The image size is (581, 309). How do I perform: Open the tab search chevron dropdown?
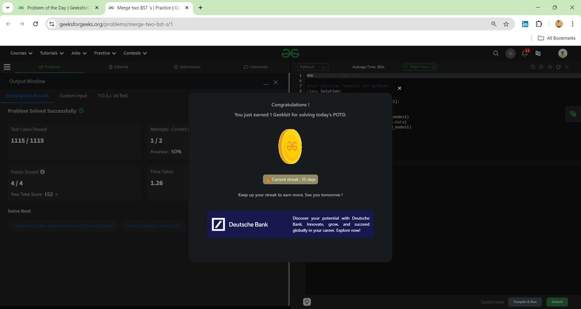click(x=7, y=8)
